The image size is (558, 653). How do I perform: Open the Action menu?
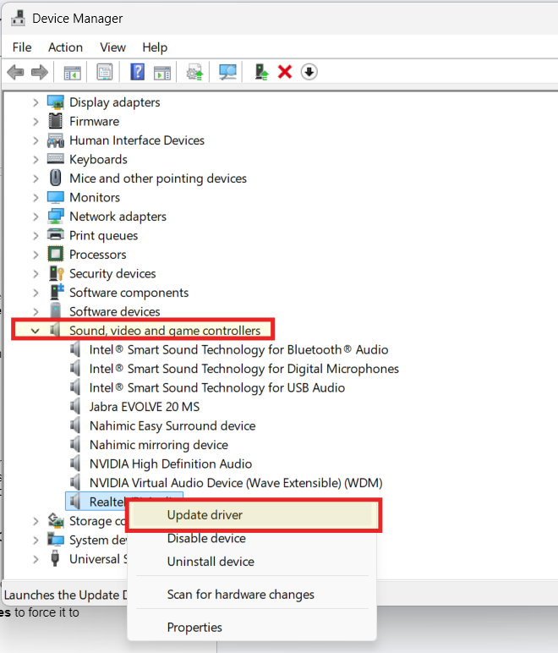[65, 47]
